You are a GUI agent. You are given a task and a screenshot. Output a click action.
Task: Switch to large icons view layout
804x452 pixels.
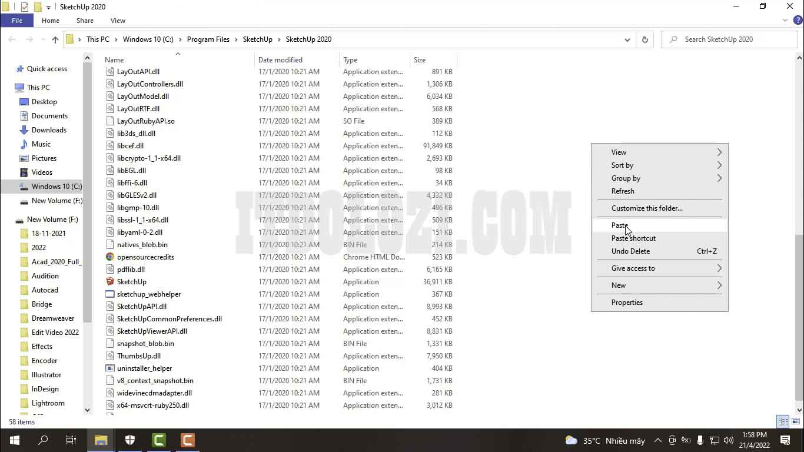point(794,421)
